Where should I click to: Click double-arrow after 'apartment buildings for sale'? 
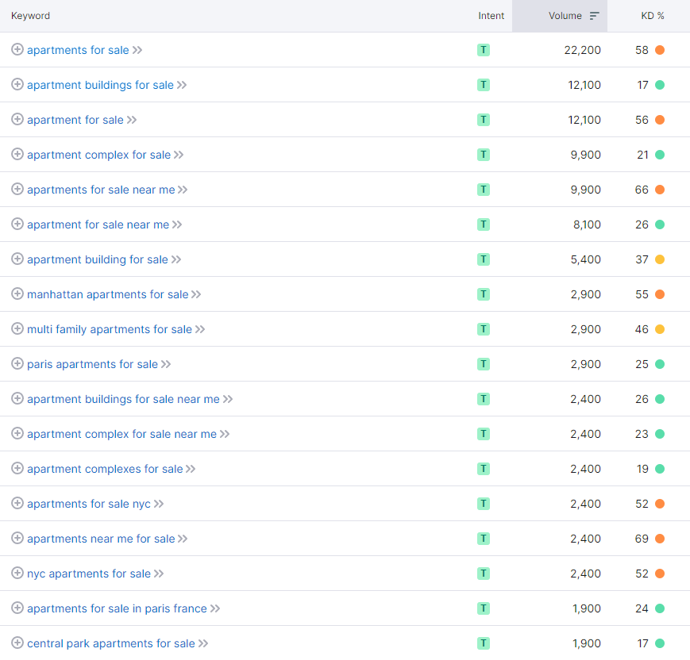click(x=182, y=85)
